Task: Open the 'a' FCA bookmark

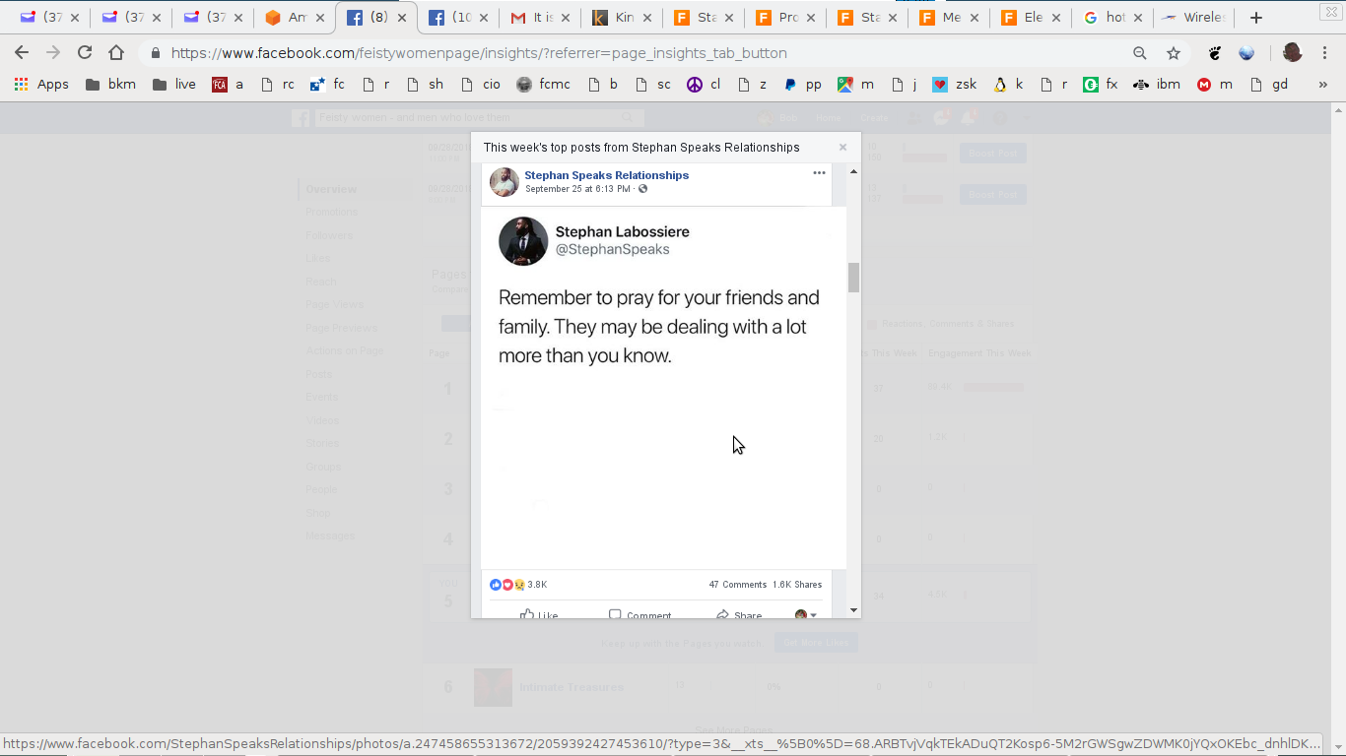Action: click(228, 85)
